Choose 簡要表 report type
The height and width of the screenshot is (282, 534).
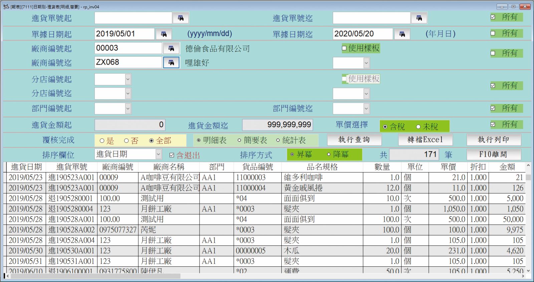(x=239, y=141)
